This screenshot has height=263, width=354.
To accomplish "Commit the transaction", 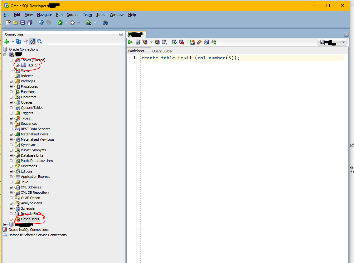I will pyautogui.click(x=174, y=42).
